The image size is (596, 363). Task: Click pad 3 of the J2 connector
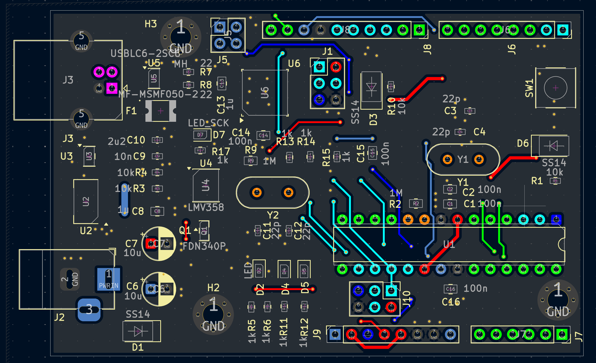pos(89,309)
